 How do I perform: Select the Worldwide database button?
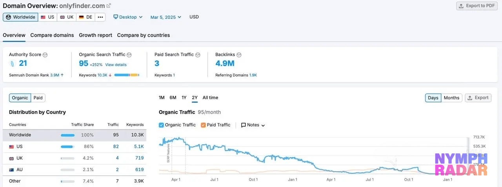(x=20, y=17)
